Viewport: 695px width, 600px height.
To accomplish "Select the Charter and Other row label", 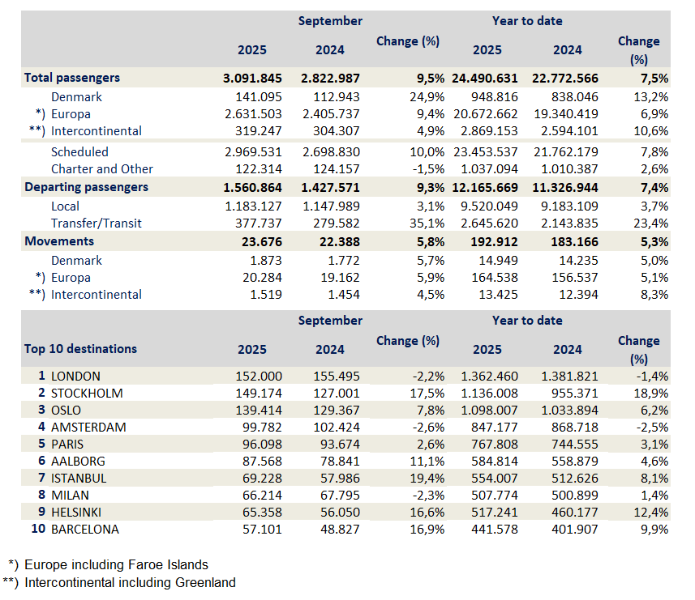I will tap(102, 169).
